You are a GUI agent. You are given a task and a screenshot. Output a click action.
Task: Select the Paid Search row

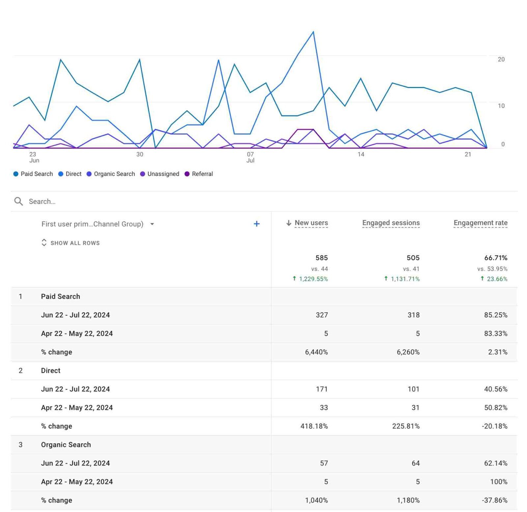[x=61, y=297]
